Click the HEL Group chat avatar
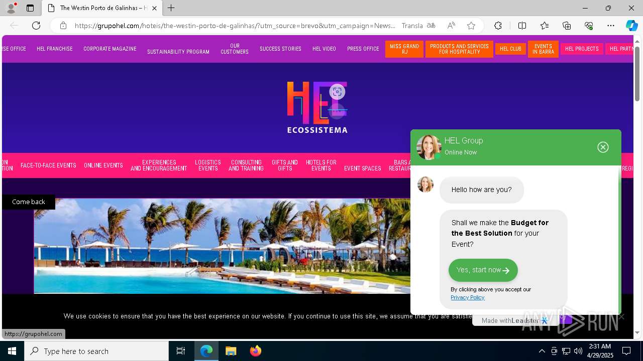Screen dimensions: 643x361 (x=428, y=147)
